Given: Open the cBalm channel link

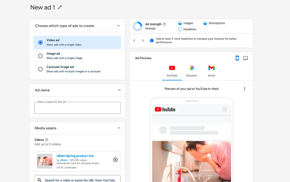Looking at the screenshot, I should [x=64, y=160].
